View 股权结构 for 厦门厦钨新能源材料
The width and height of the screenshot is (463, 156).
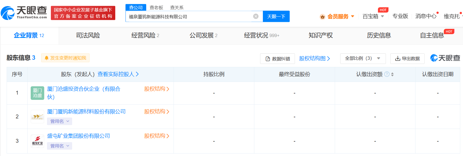[x=157, y=111]
